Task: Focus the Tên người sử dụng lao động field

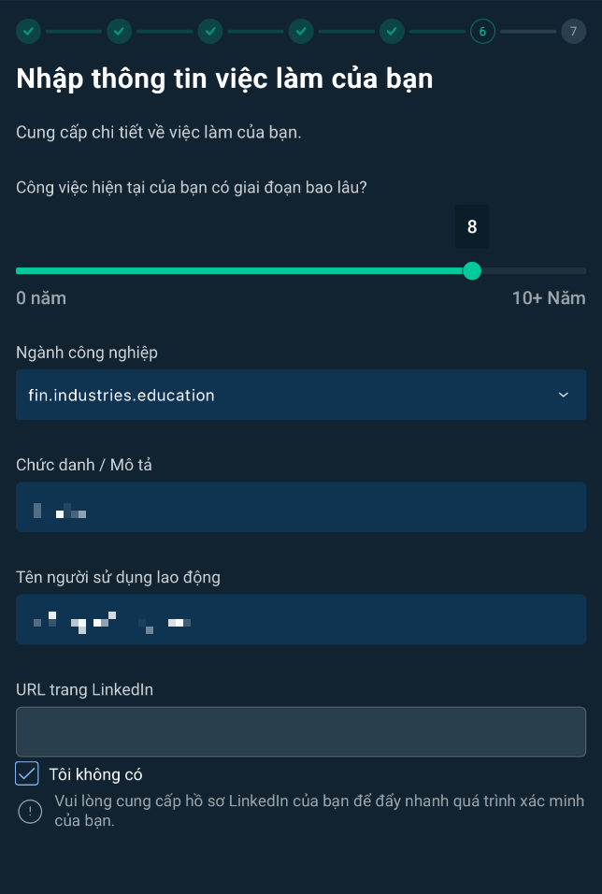Action: [x=301, y=619]
